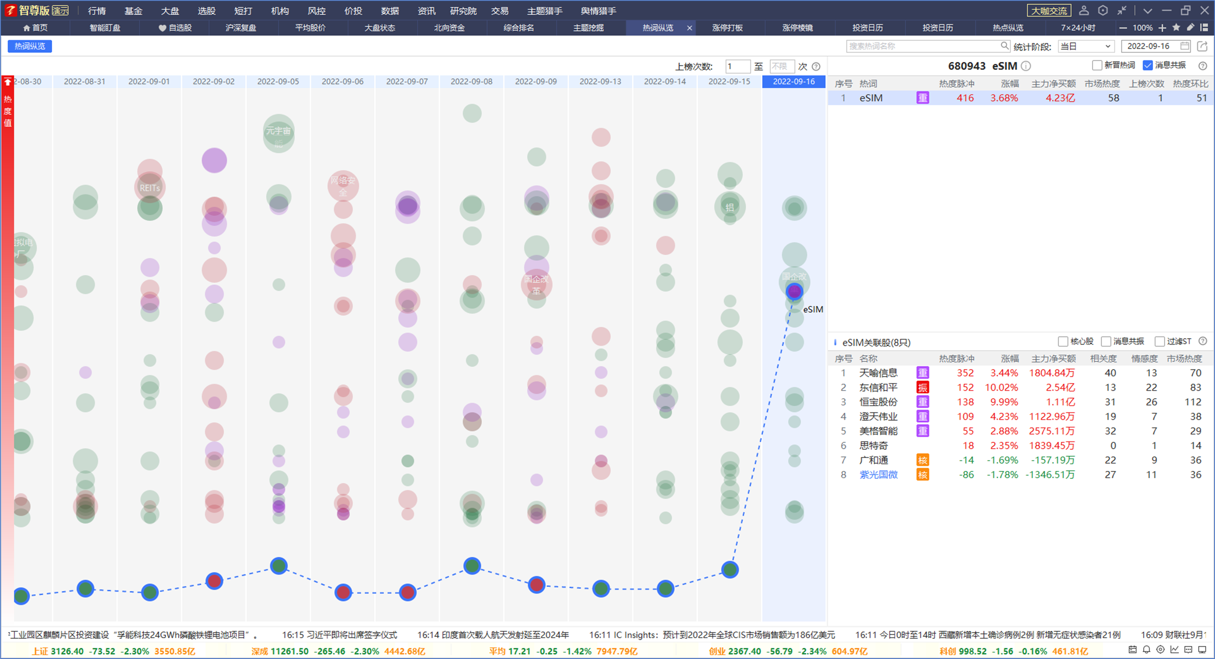1215x659 pixels.
Task: Click the target locate icon in status bar
Action: click(1161, 650)
